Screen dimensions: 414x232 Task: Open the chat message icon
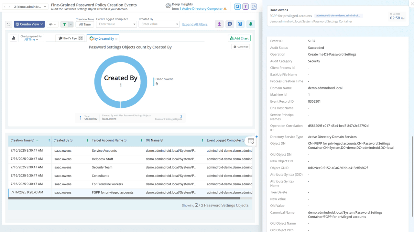(x=230, y=24)
